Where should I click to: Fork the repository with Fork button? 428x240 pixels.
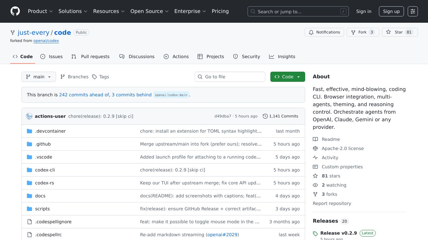coord(362,32)
